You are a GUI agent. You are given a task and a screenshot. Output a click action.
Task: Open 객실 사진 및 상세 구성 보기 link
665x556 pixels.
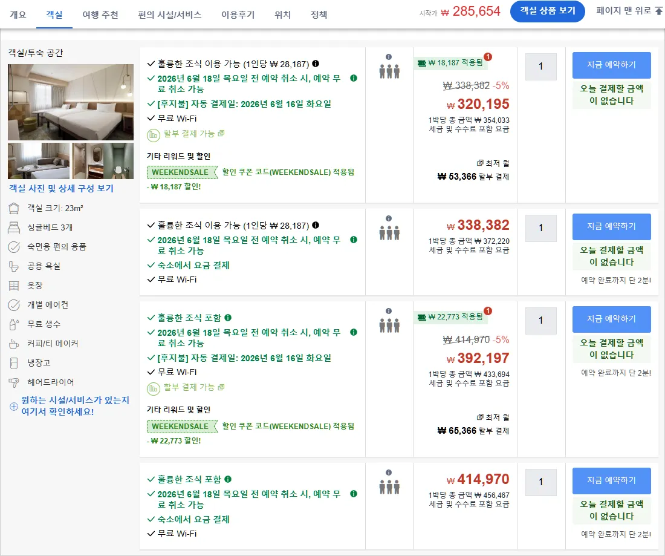click(62, 188)
